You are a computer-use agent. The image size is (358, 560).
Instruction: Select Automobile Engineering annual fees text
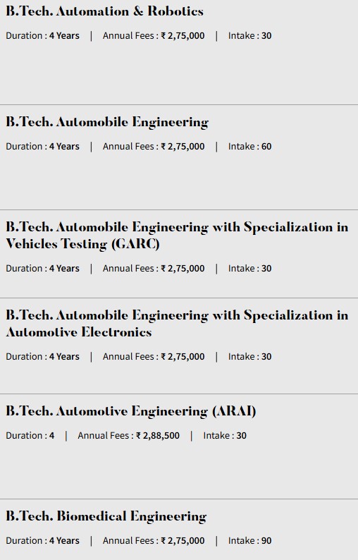click(154, 147)
